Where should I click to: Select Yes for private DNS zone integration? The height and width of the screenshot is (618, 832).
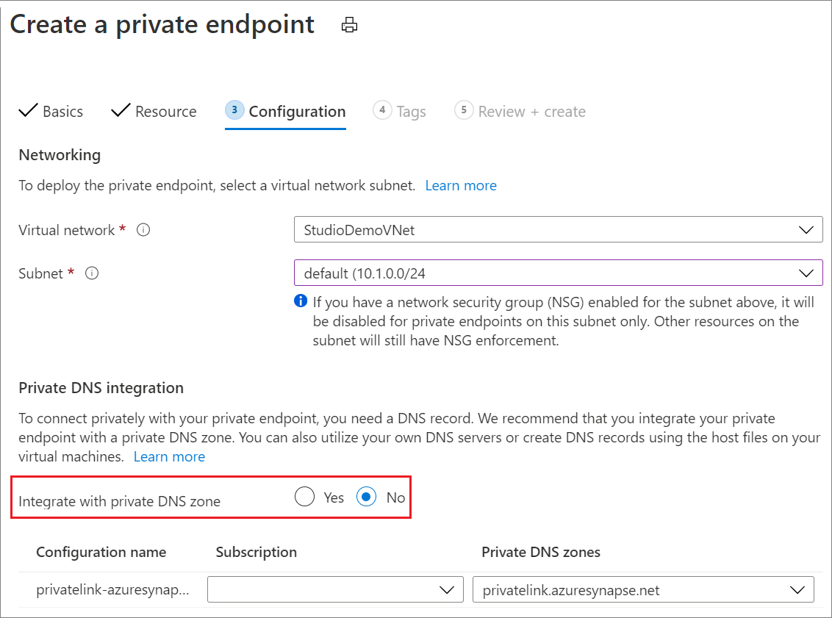[304, 497]
